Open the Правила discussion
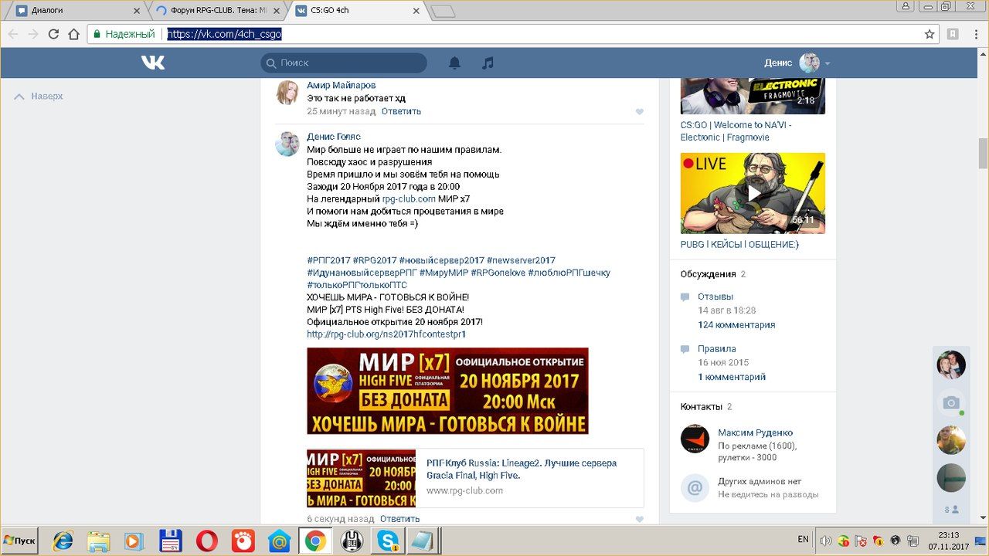 coord(717,349)
